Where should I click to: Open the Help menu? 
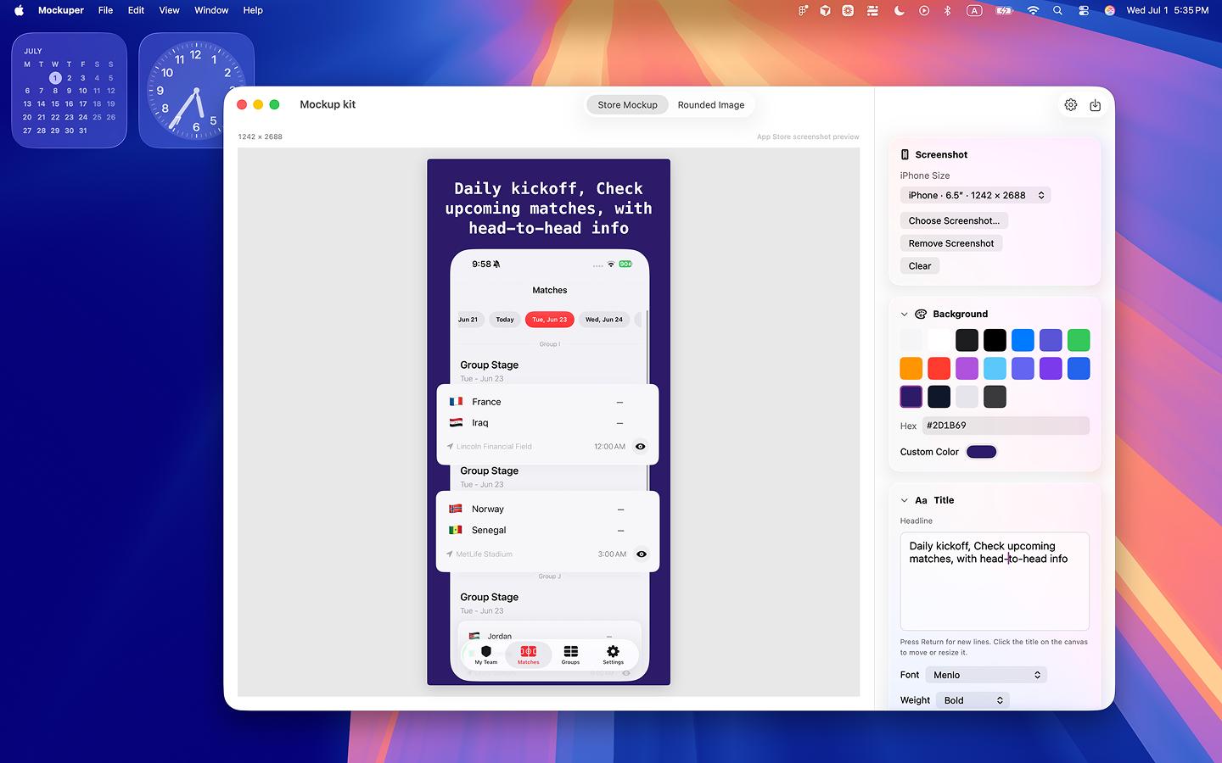[x=253, y=10]
